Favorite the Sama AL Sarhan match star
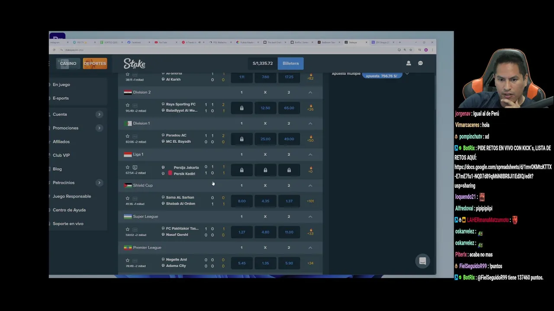554x311 pixels. [127, 198]
